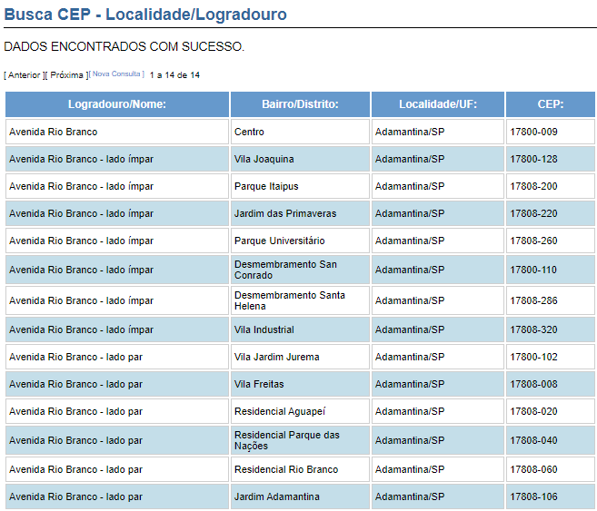Select the CEP 17808-106 cell
The width and height of the screenshot is (597, 511).
pos(551,496)
